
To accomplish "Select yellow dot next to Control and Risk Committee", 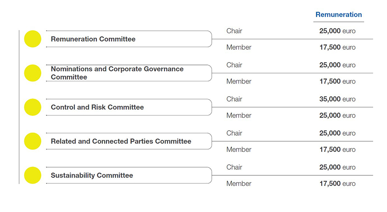I will (32, 107).
